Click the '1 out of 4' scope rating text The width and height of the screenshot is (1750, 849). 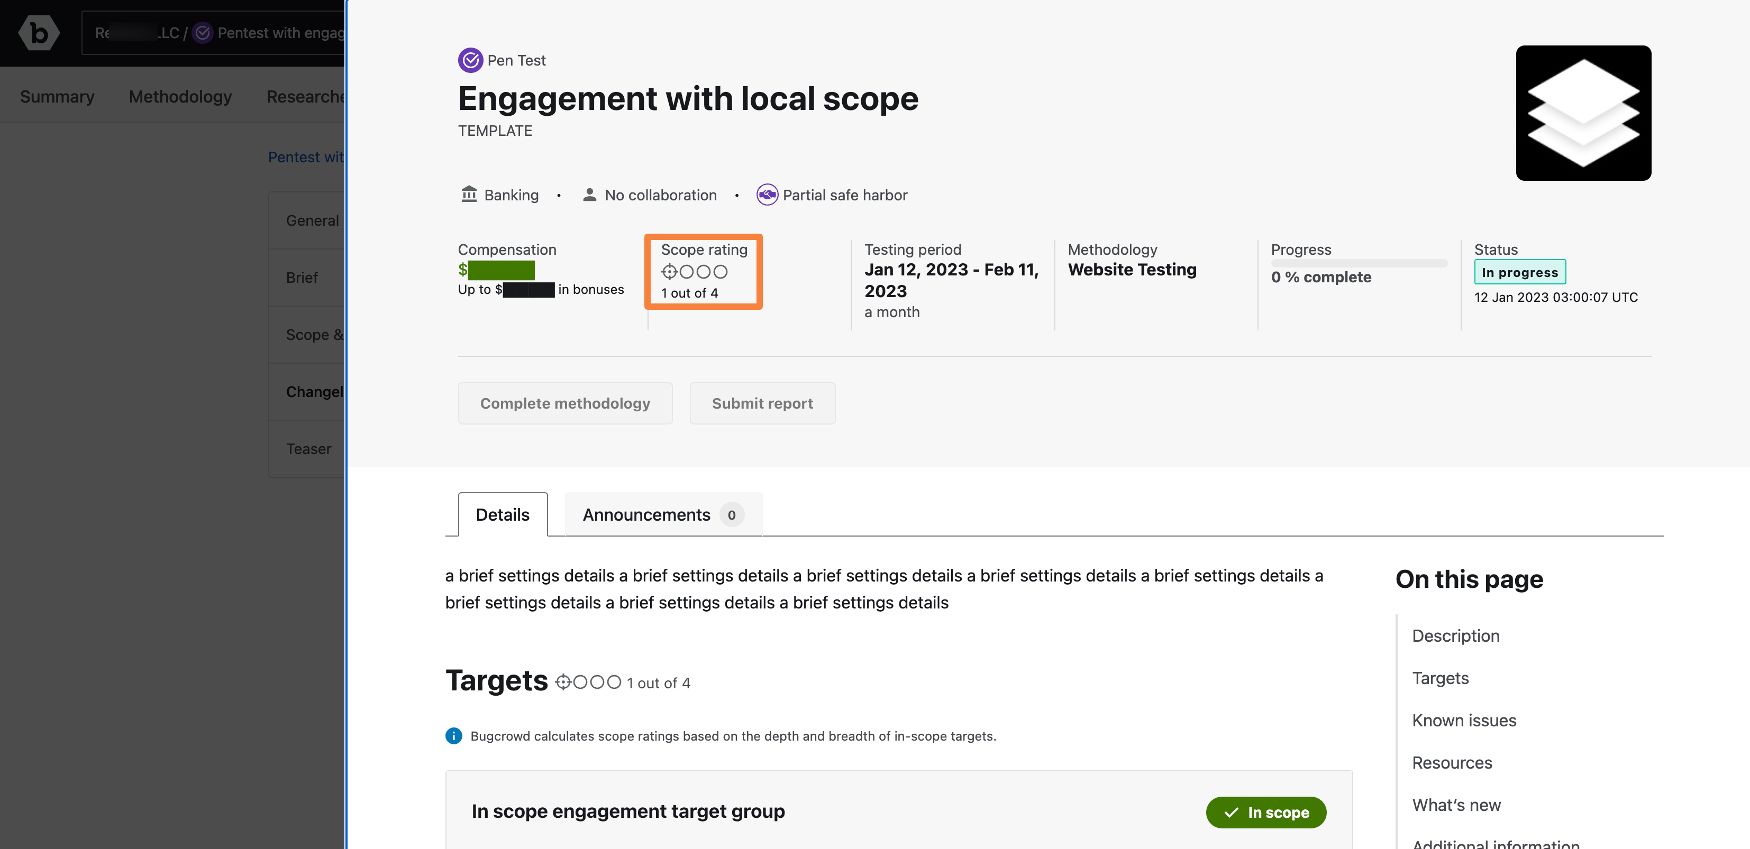(x=689, y=293)
